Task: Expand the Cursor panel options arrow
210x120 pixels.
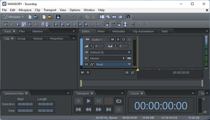Action: [193, 93]
